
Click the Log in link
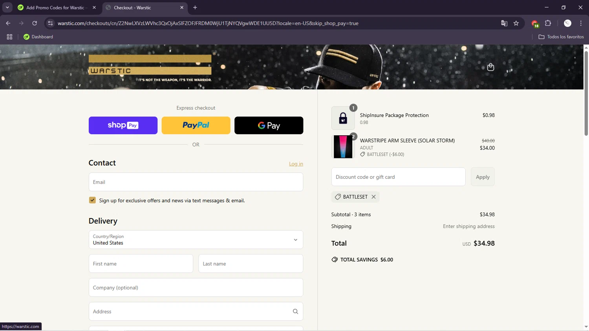(296, 164)
